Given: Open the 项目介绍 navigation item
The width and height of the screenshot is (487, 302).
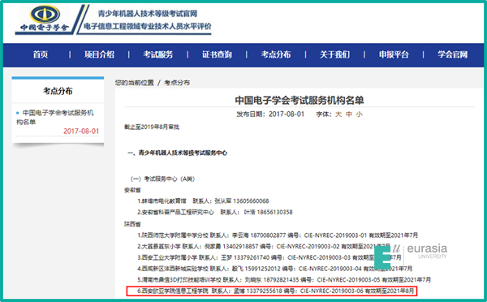Looking at the screenshot, I should (x=99, y=54).
